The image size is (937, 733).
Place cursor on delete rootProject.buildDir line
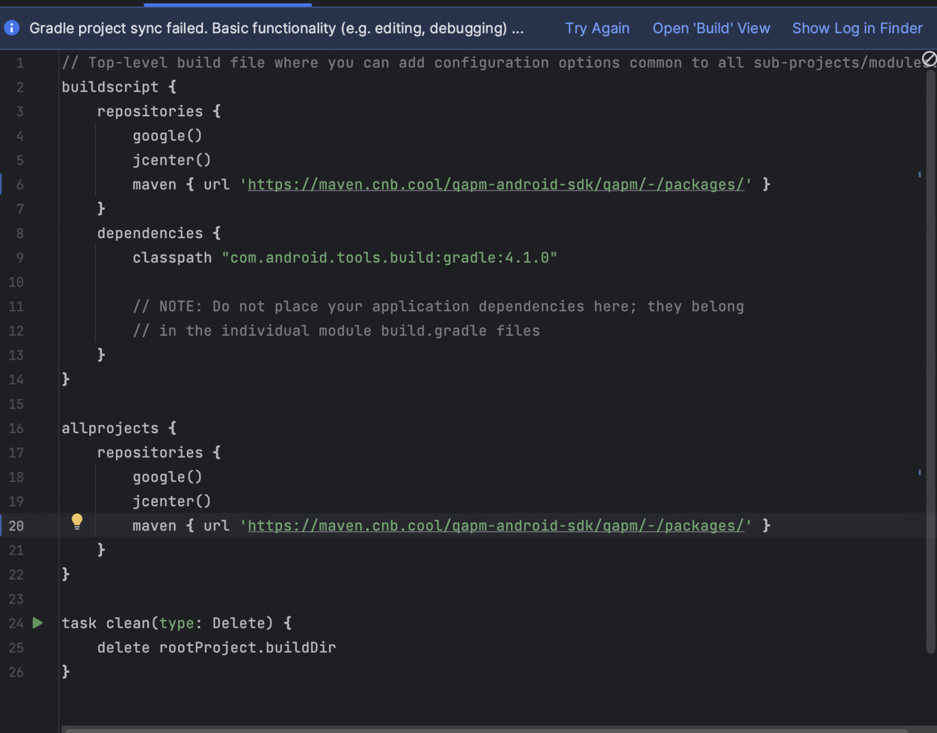(x=216, y=648)
